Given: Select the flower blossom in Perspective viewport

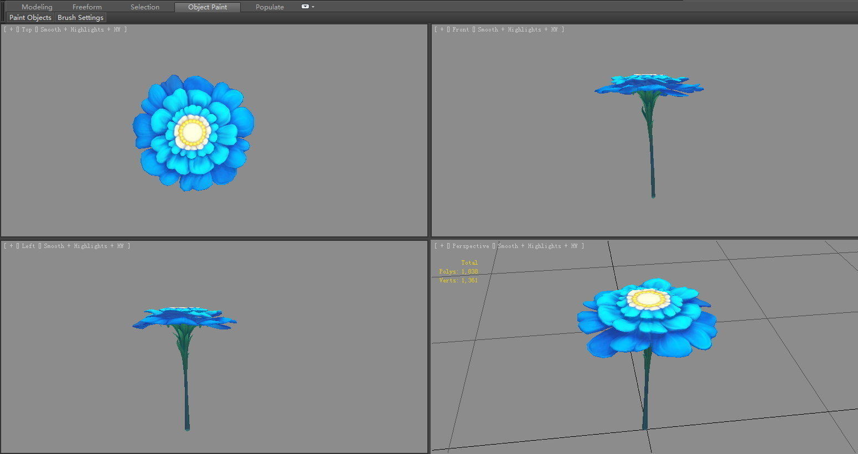Looking at the screenshot, I should point(647,318).
